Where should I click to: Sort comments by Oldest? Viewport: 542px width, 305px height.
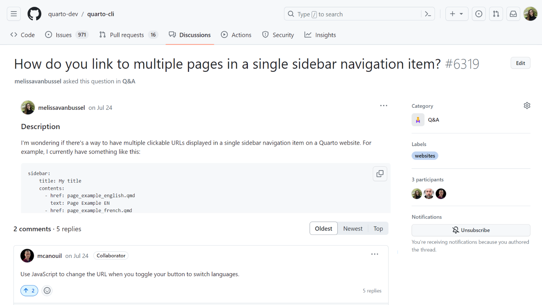(x=323, y=229)
